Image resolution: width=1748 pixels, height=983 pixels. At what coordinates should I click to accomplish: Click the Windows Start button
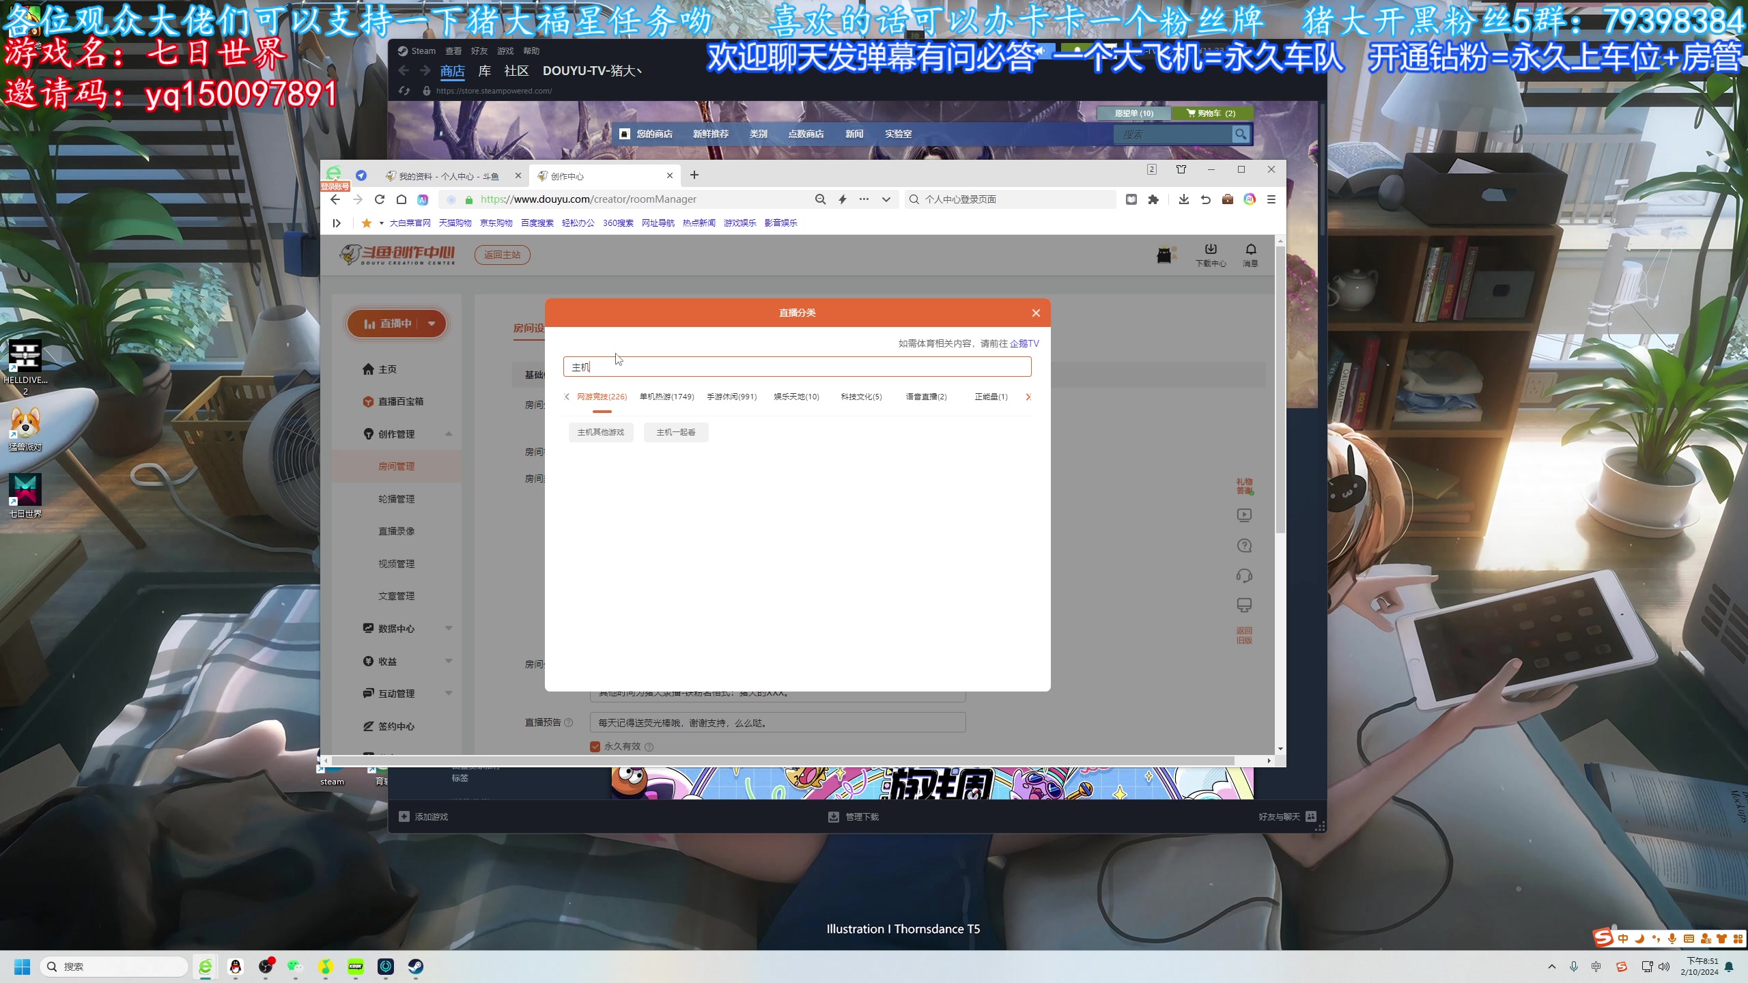(x=22, y=967)
